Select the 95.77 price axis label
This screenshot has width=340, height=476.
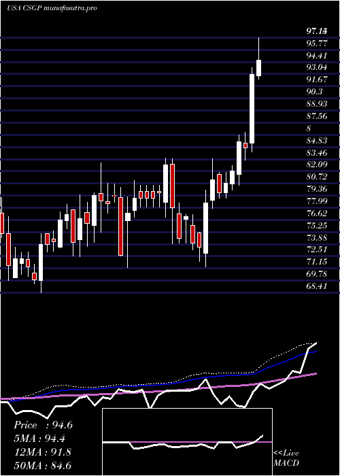[x=317, y=43]
